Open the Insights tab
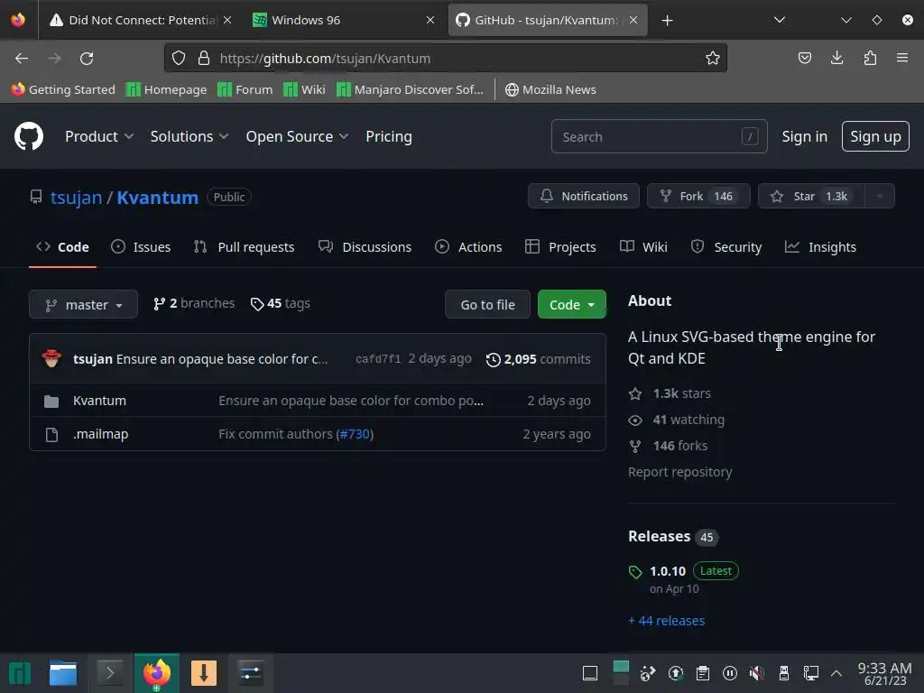 [820, 247]
